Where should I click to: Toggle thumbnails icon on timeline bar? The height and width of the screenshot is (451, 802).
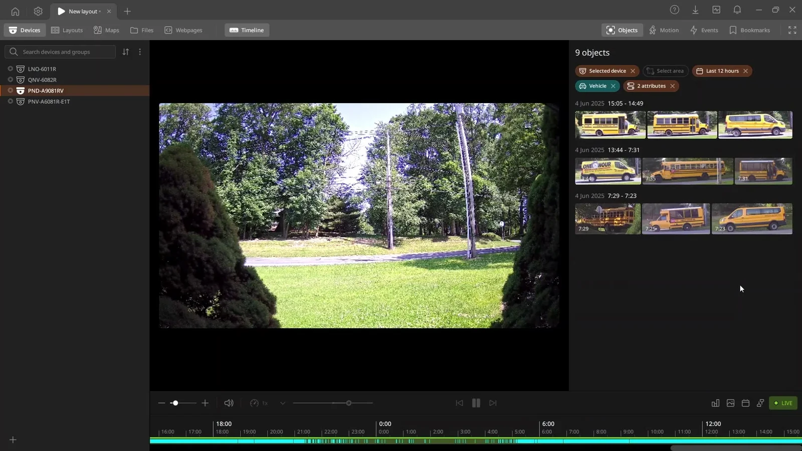click(730, 403)
